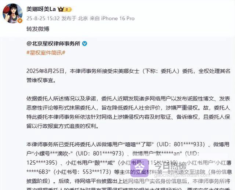Screen dimensions: 235x190
Task: Click the 今日热榜 watermark text
Action: coord(170,166)
